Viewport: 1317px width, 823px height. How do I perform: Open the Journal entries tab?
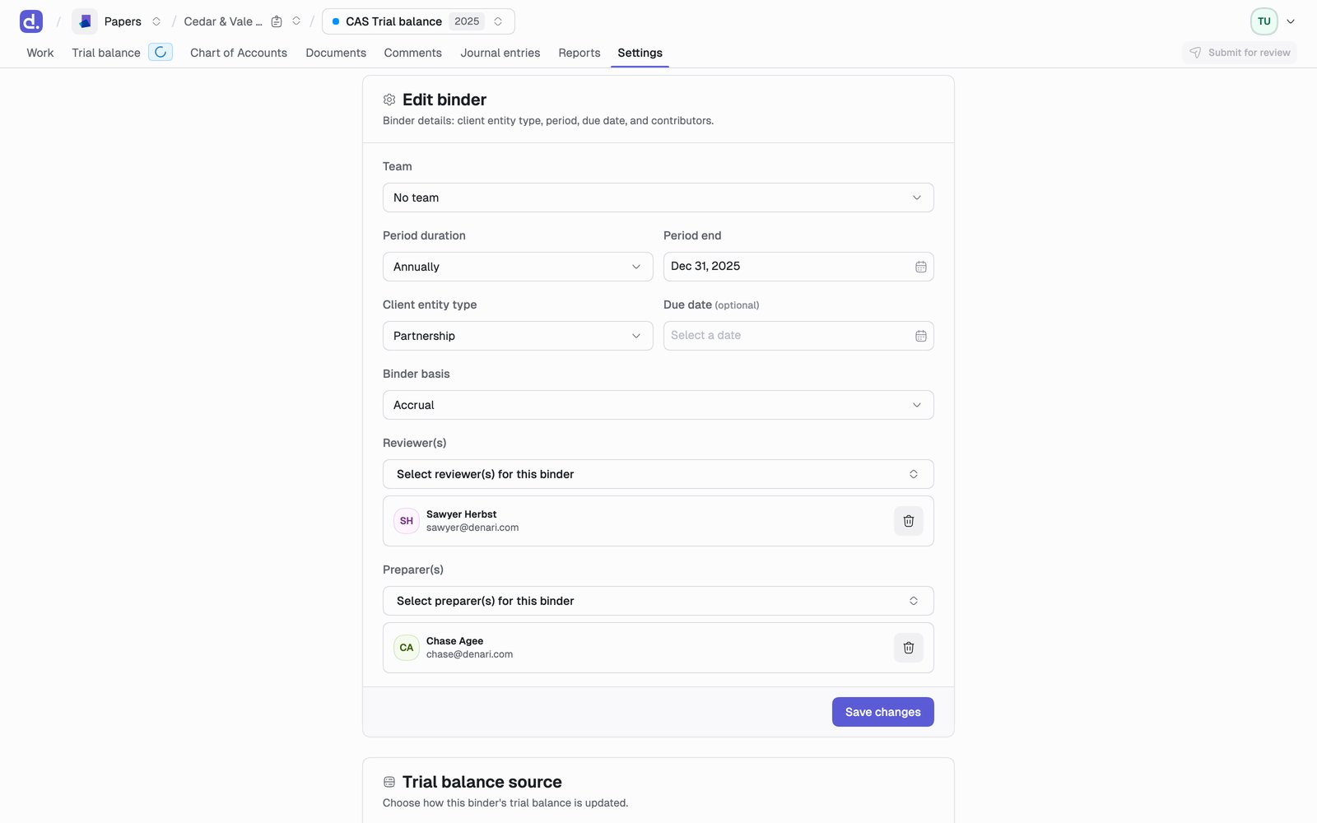pyautogui.click(x=500, y=53)
